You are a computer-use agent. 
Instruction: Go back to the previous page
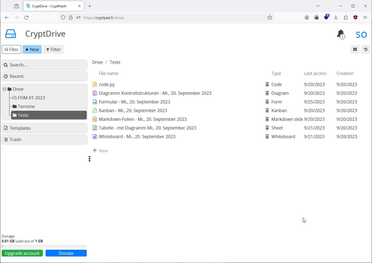coord(7,18)
